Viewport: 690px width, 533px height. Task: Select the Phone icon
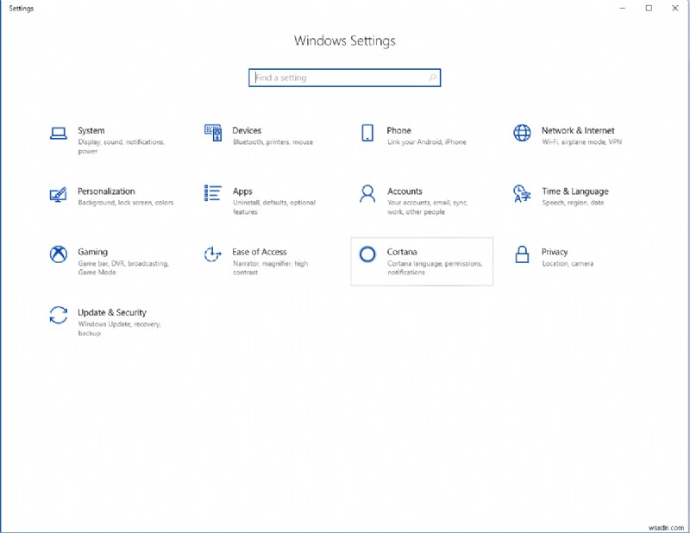367,133
